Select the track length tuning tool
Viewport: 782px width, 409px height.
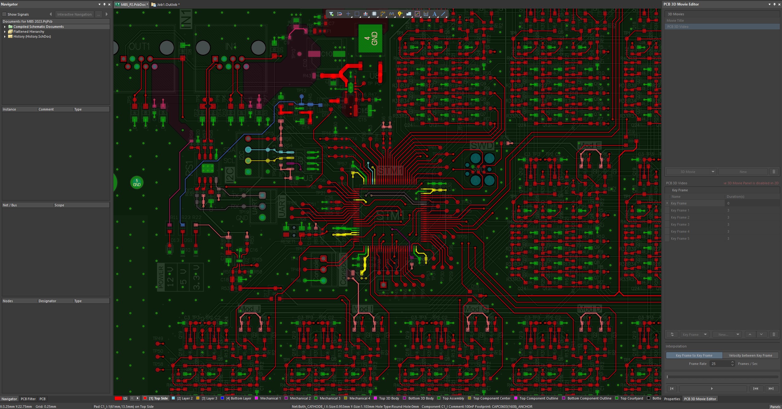391,14
